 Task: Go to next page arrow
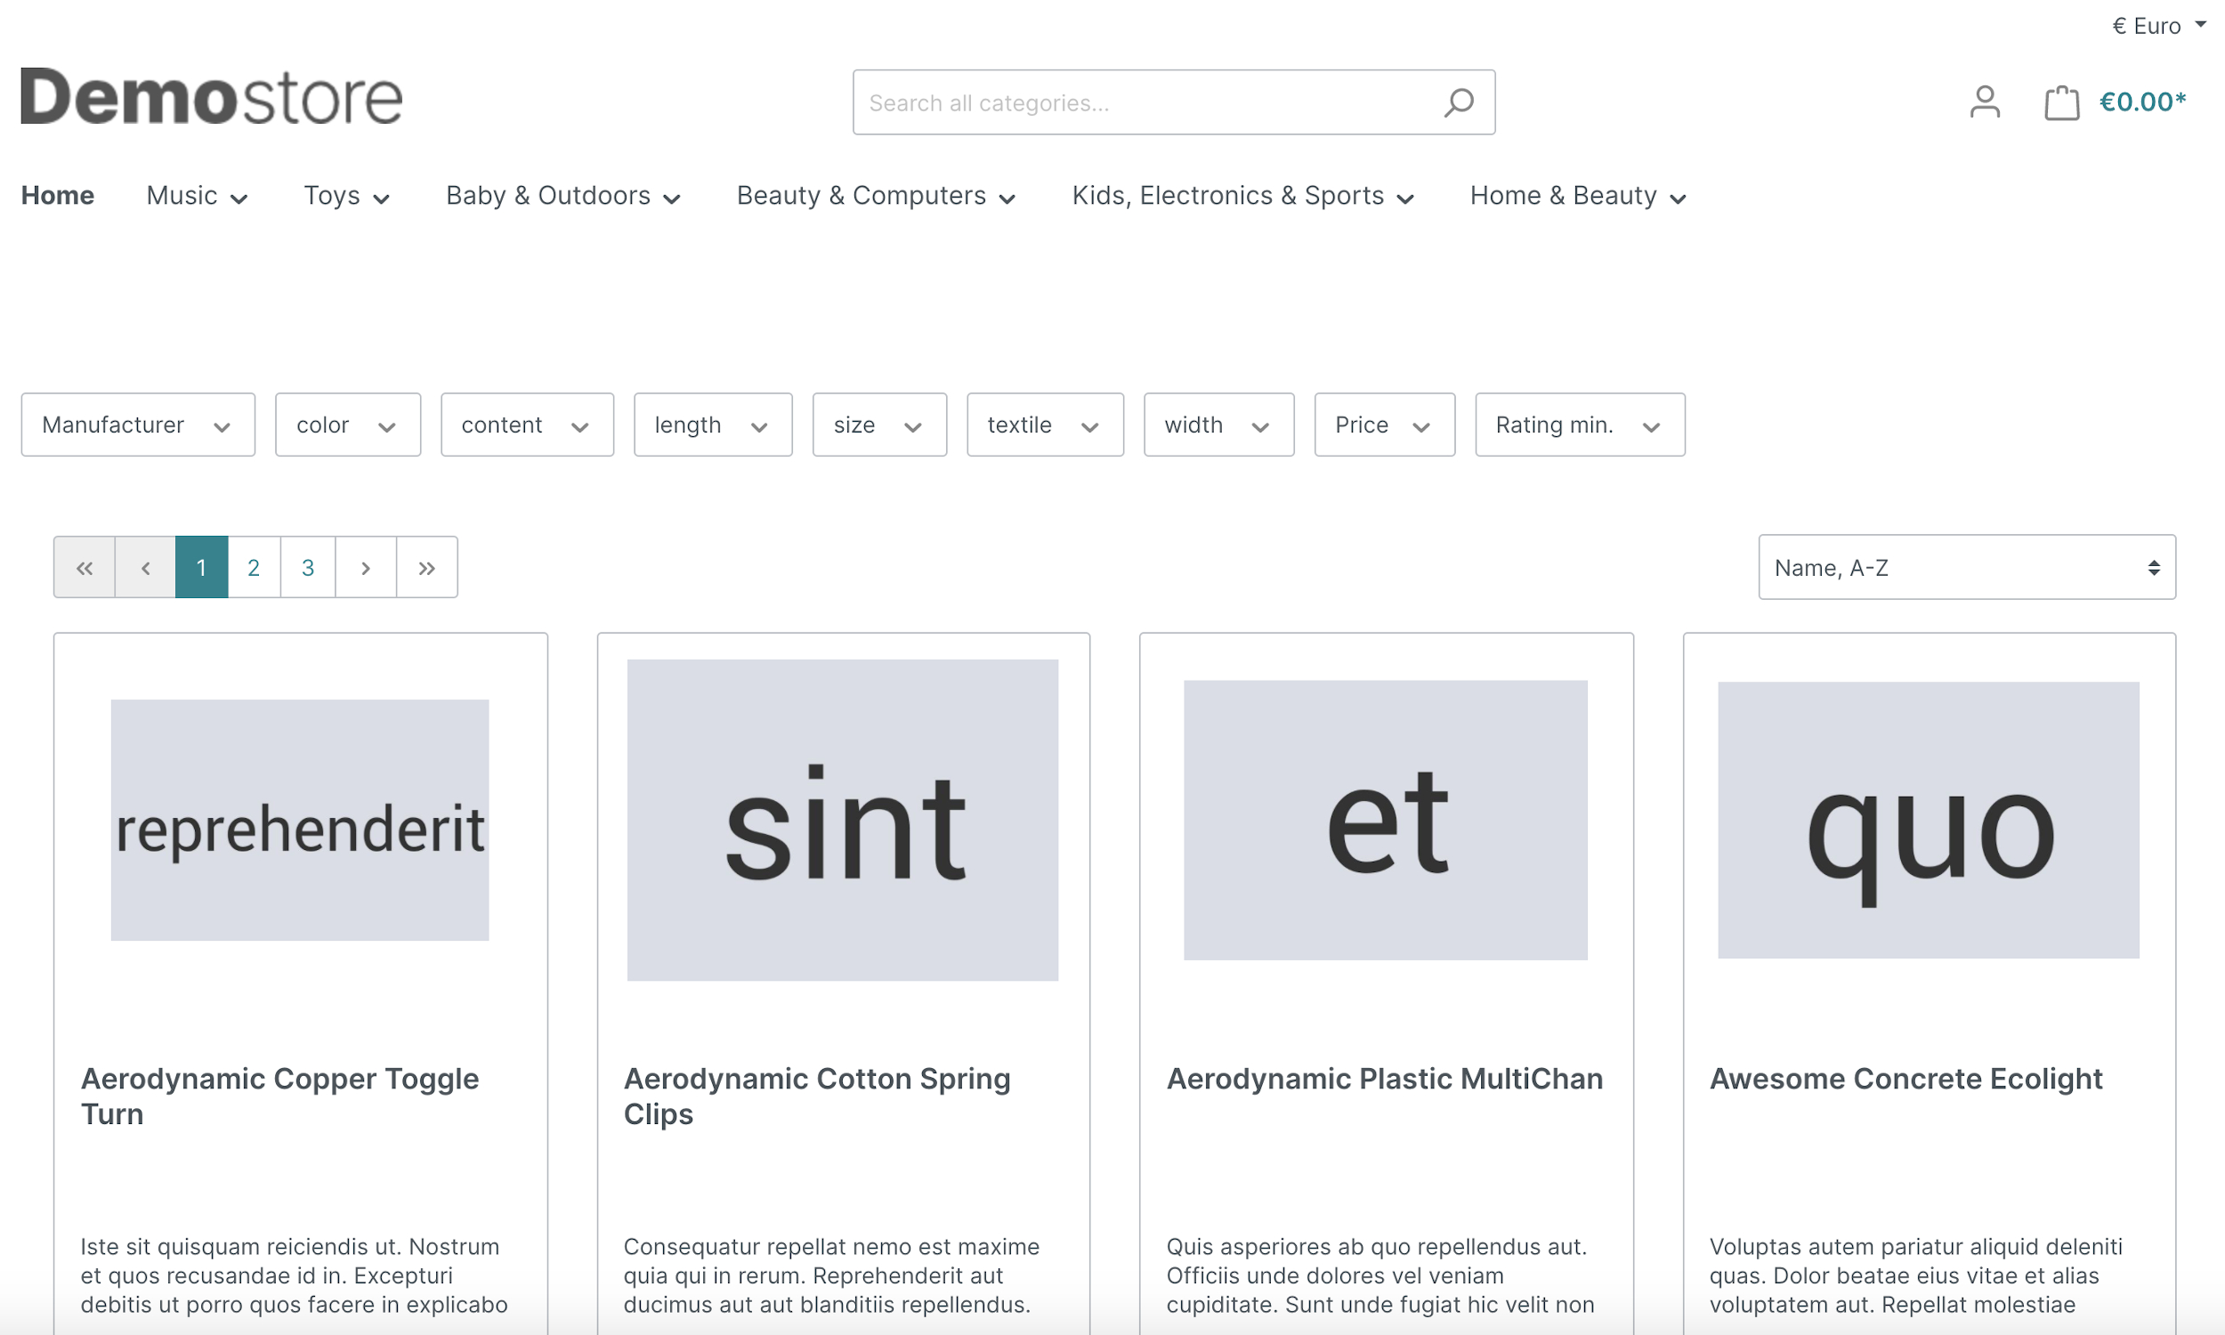tap(365, 568)
